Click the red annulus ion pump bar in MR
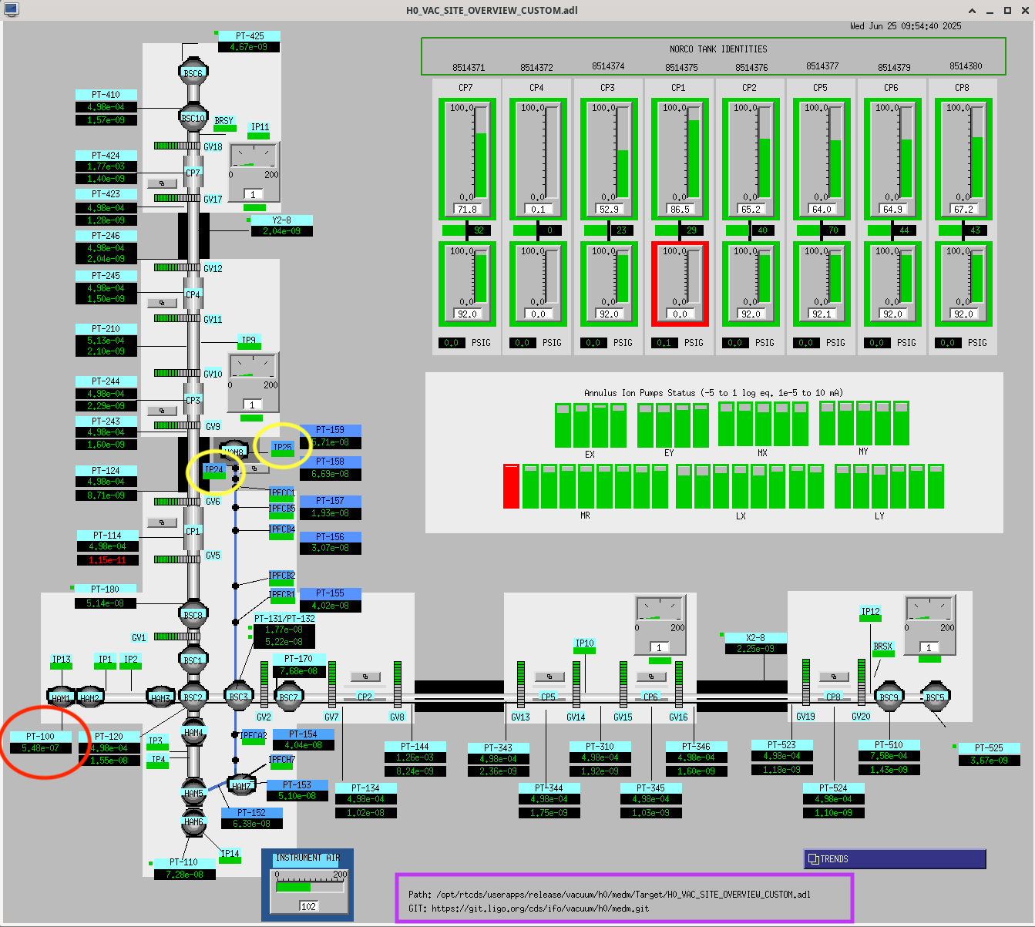Image resolution: width=1035 pixels, height=927 pixels. click(511, 486)
